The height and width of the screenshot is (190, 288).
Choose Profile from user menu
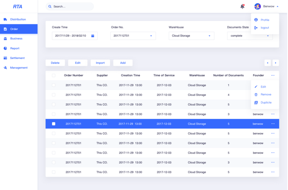pos(265,20)
